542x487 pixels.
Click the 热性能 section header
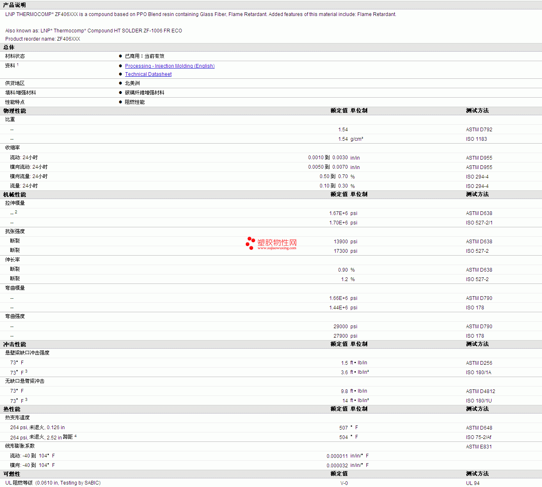tap(12, 409)
